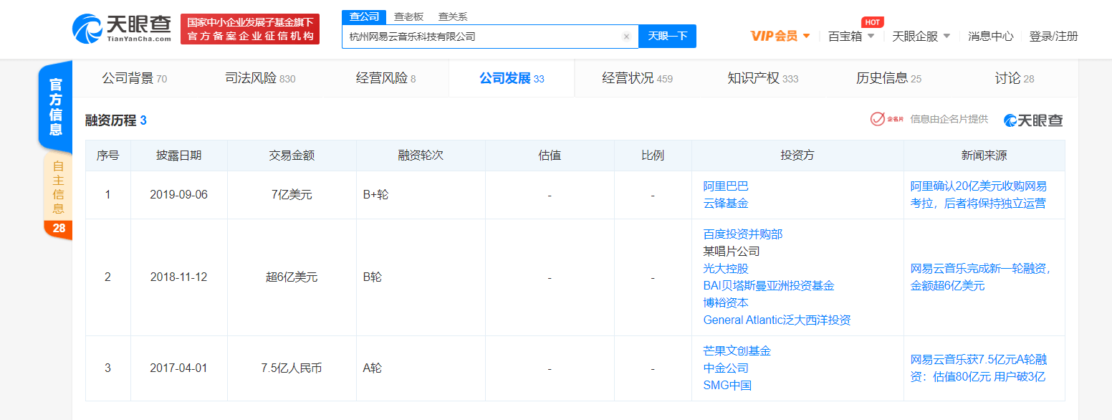Image resolution: width=1112 pixels, height=420 pixels.
Task: Open investor 百度投资并购部 link
Action: click(x=743, y=234)
